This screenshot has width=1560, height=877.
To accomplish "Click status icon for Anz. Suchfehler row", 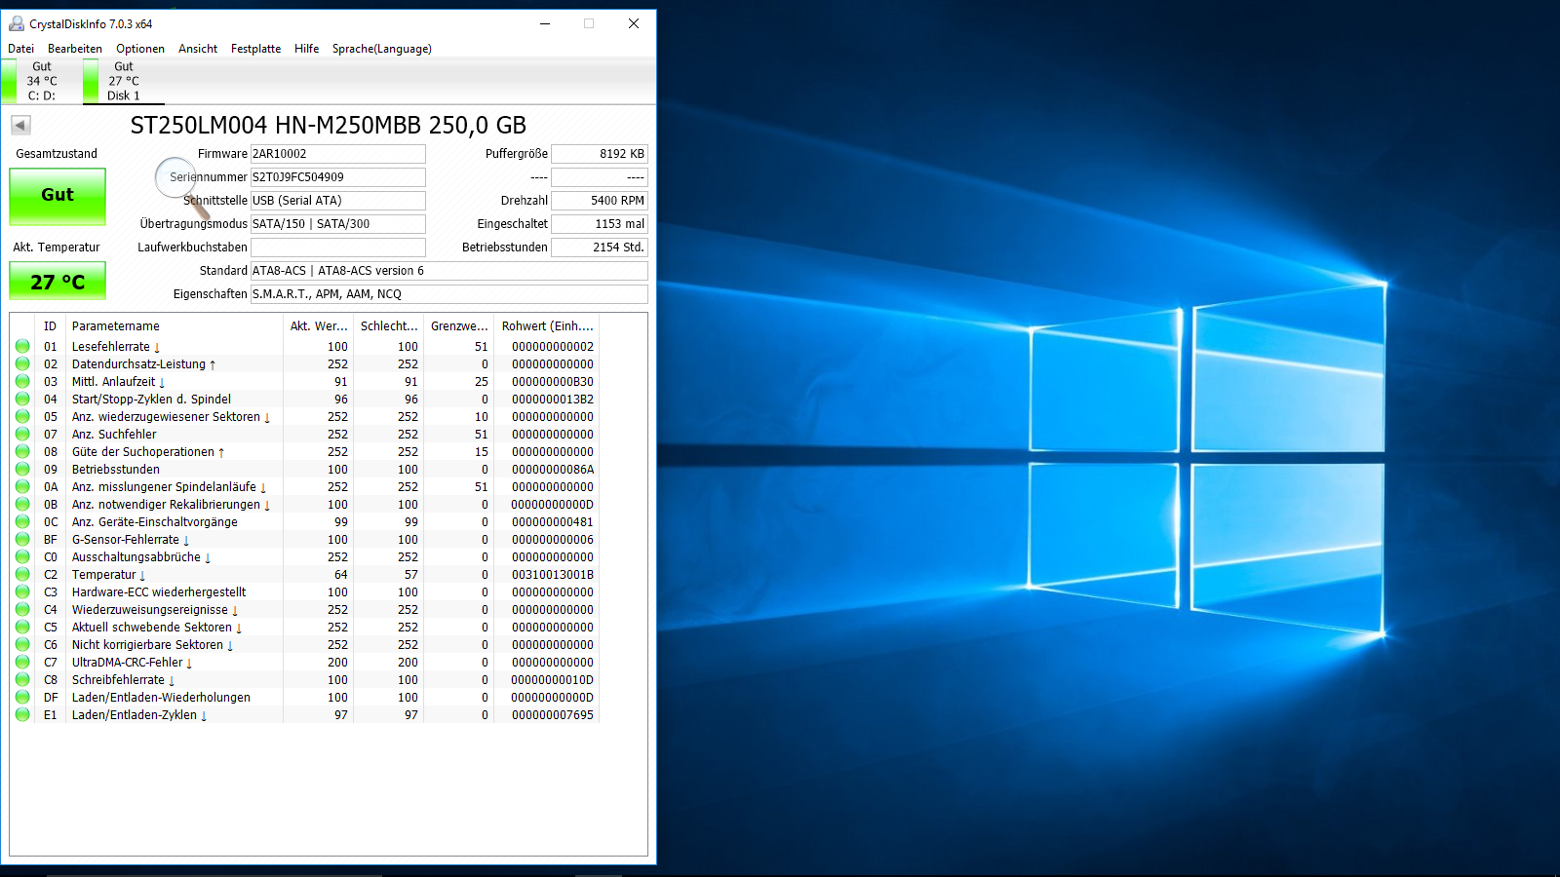I will [22, 434].
